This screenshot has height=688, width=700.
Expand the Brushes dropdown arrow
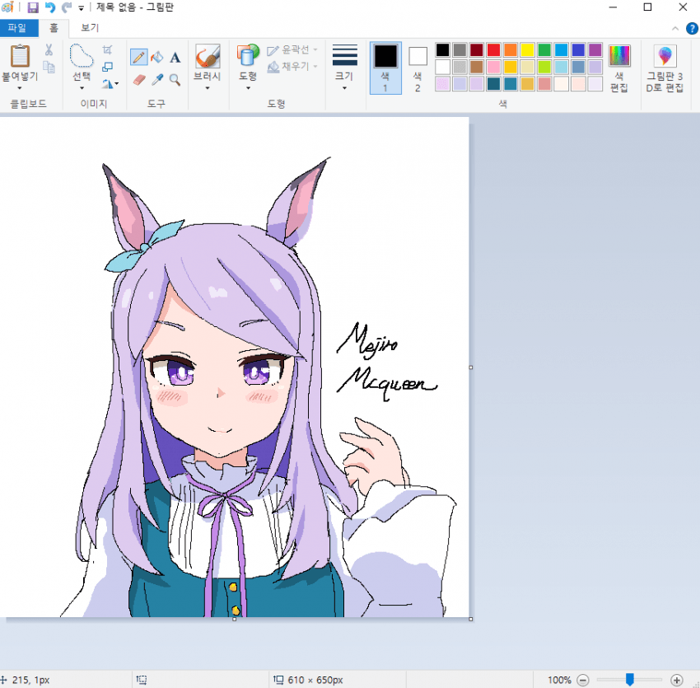tap(208, 88)
